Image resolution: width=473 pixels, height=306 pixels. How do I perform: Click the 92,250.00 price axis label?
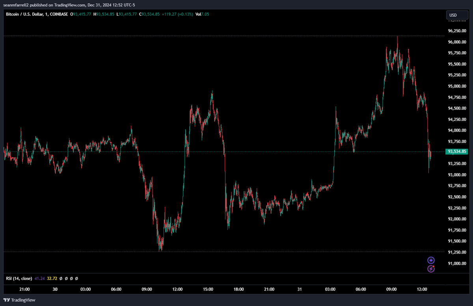[x=457, y=208]
